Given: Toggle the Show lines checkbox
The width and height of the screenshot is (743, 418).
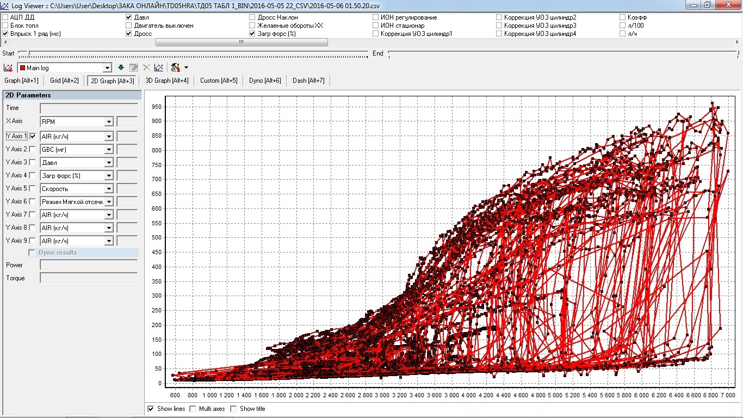Looking at the screenshot, I should click(x=151, y=409).
